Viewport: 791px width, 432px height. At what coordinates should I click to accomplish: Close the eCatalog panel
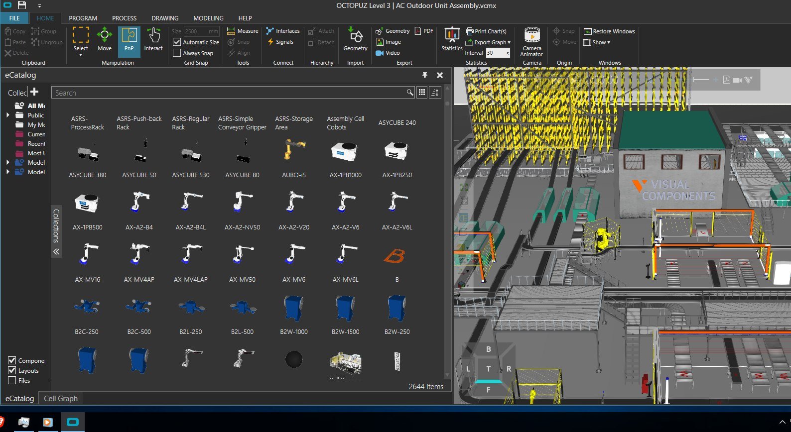(440, 75)
